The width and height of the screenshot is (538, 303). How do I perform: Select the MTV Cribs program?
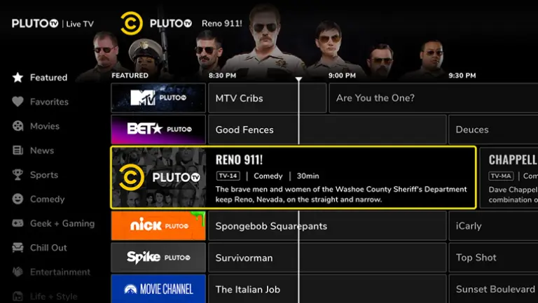pos(268,98)
